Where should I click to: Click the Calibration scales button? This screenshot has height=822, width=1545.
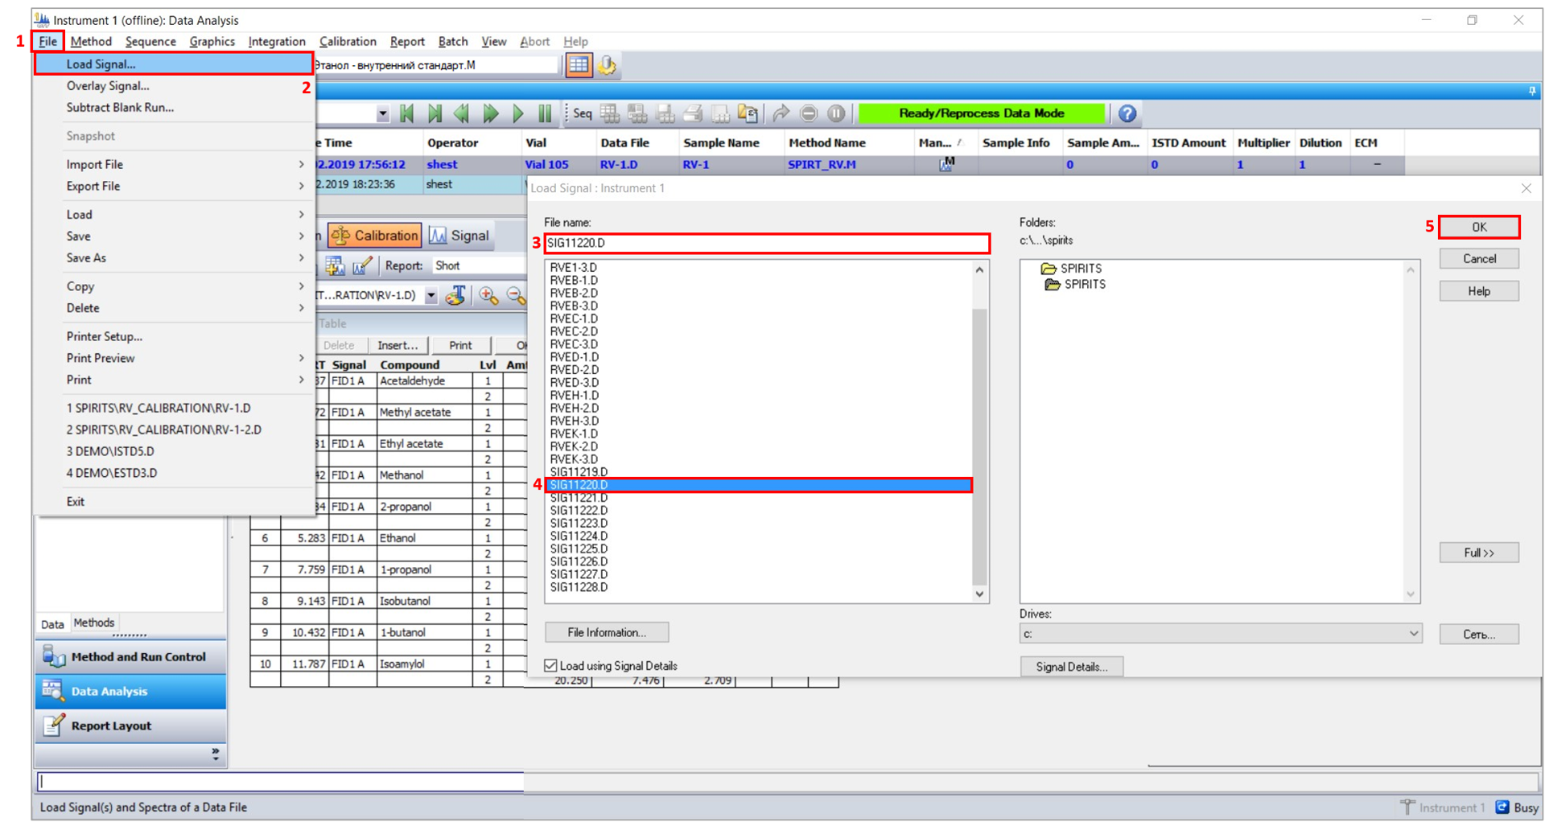pos(375,235)
